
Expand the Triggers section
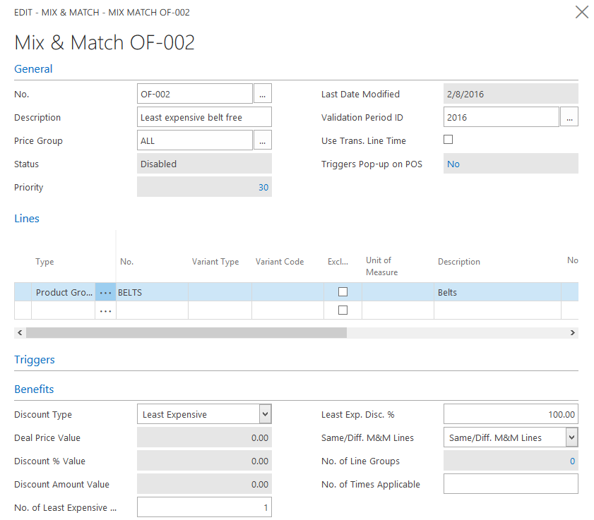[x=35, y=360]
